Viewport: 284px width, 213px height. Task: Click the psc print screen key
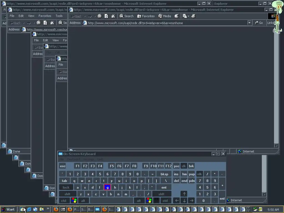click(176, 166)
